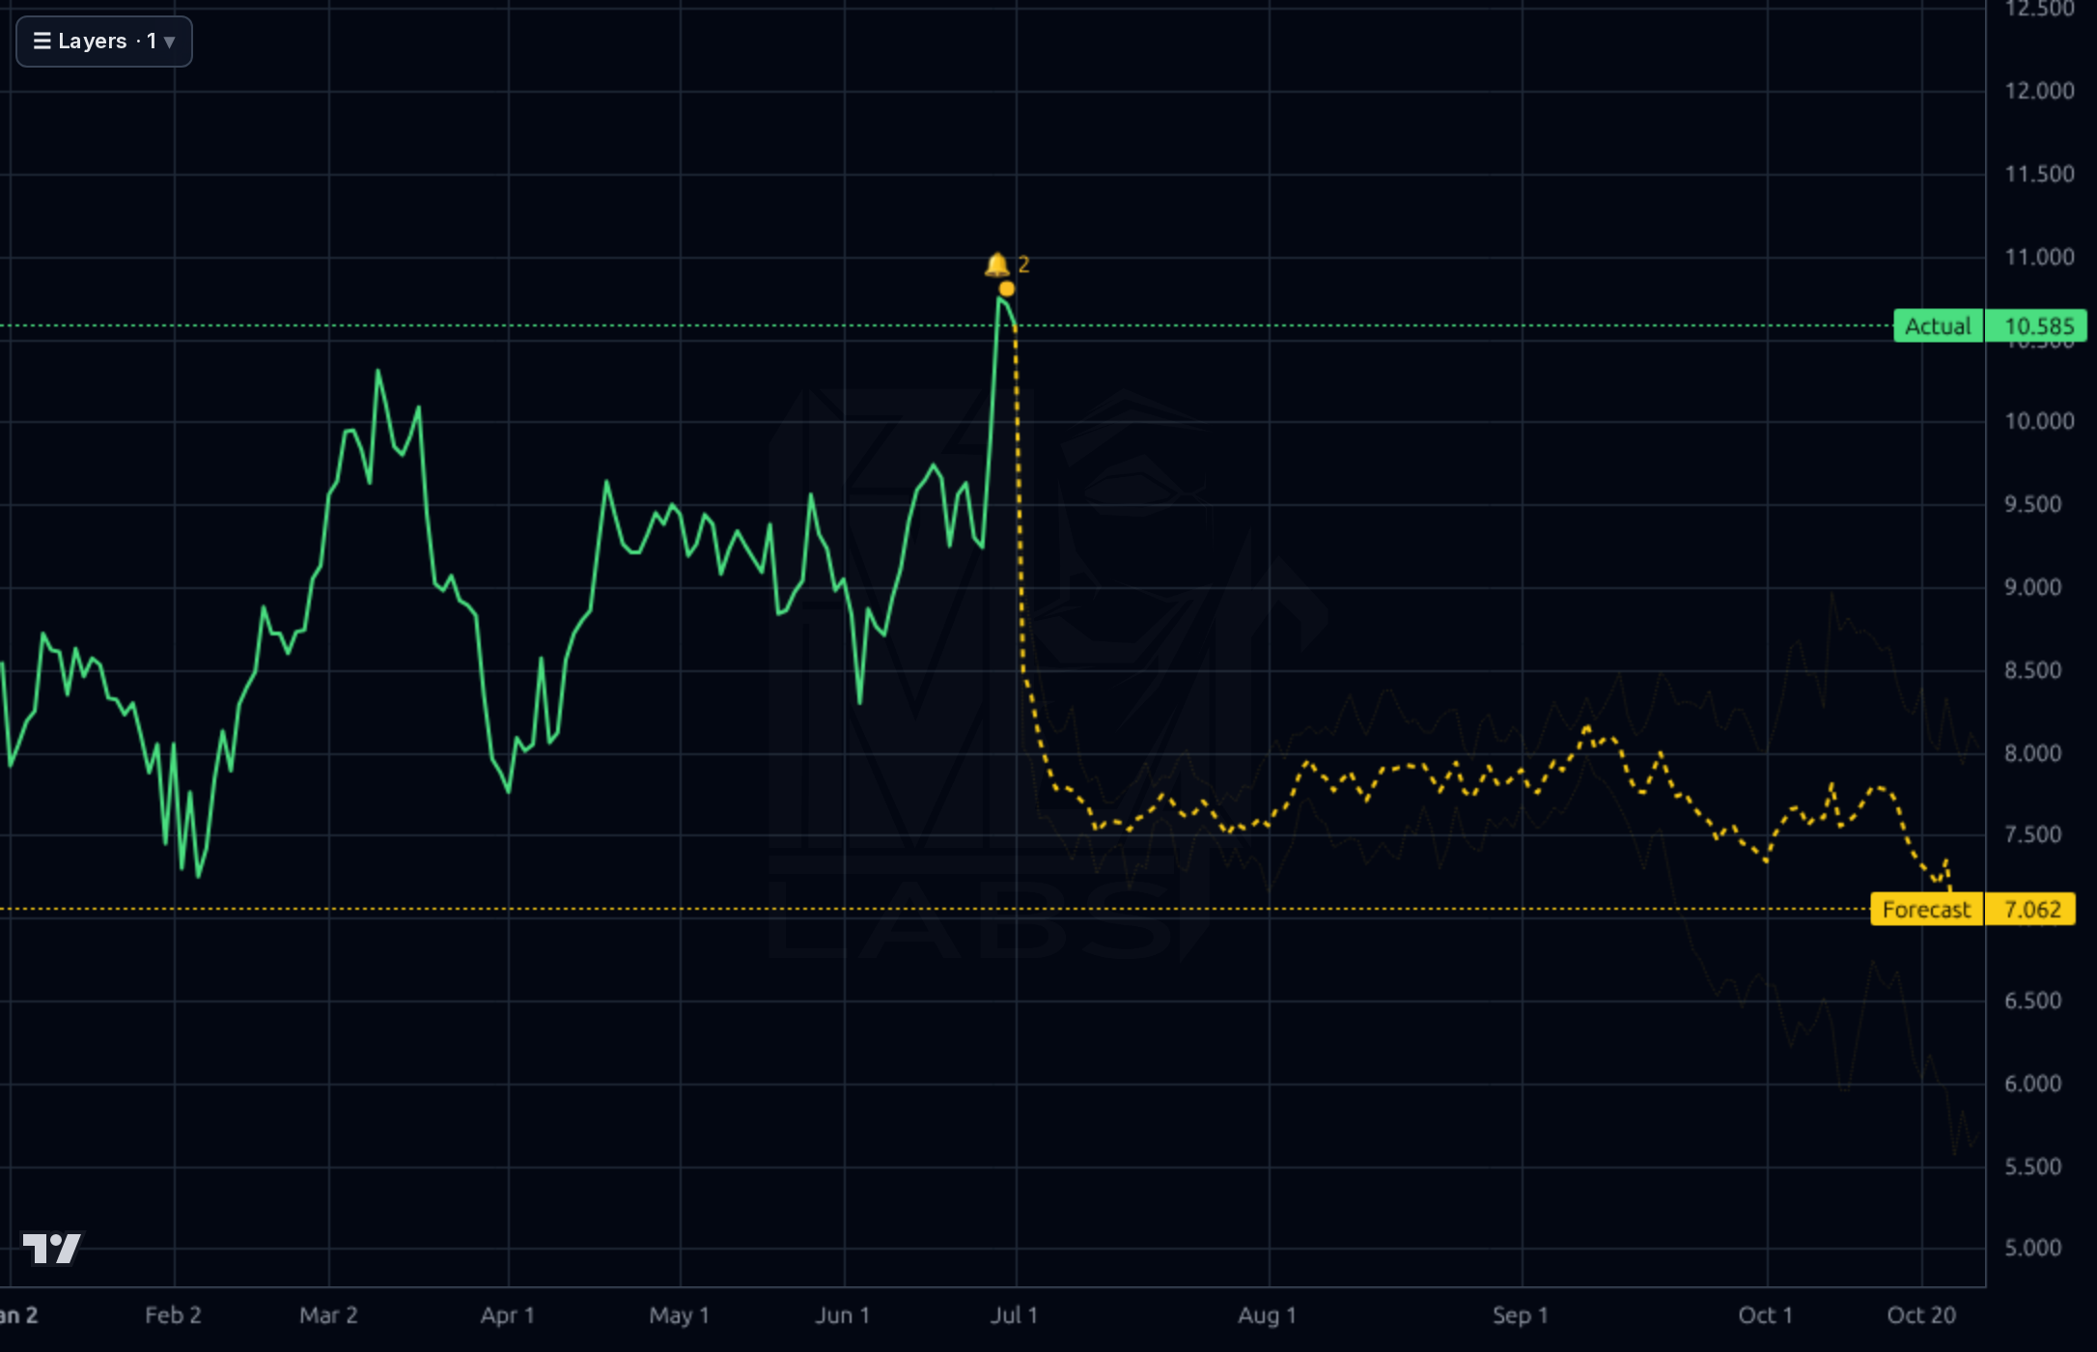Click the 9.500 price axis label
The height and width of the screenshot is (1352, 2097).
[x=2033, y=504]
